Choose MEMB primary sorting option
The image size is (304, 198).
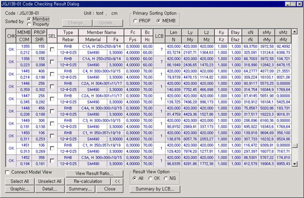coord(159,21)
